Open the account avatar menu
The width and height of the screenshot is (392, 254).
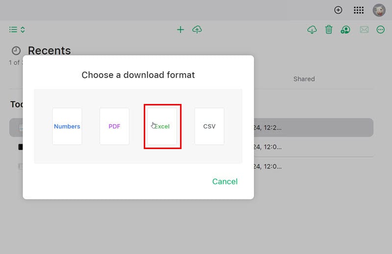tap(379, 10)
